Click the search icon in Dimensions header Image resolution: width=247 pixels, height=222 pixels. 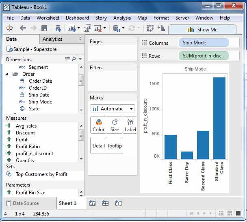point(74,59)
